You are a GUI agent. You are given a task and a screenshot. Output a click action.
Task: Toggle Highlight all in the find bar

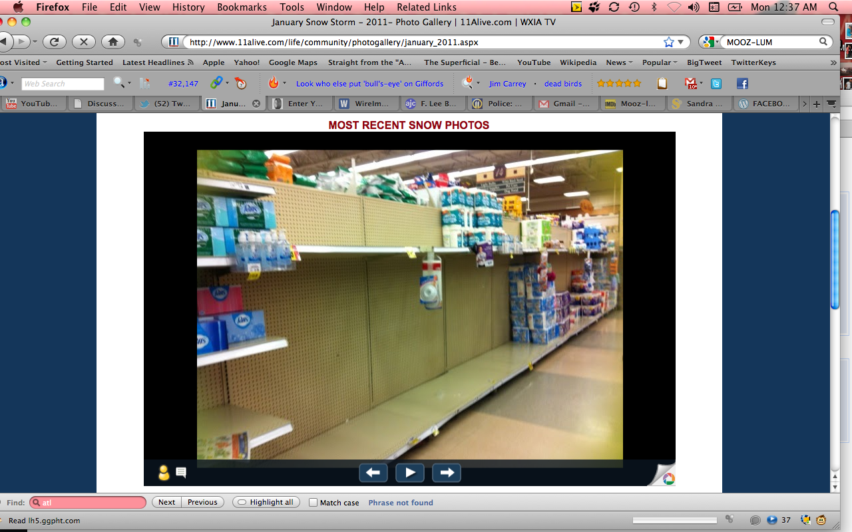coord(266,503)
